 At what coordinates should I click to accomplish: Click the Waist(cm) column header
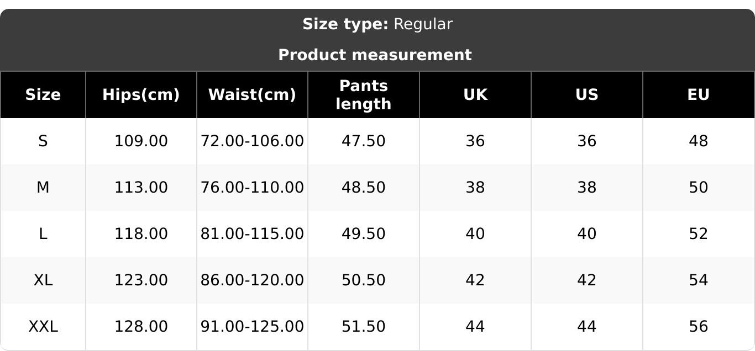click(252, 95)
